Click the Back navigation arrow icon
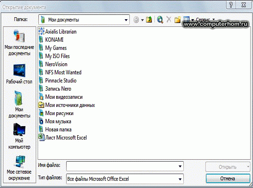The width and height of the screenshot is (253, 188). pyautogui.click(x=136, y=20)
